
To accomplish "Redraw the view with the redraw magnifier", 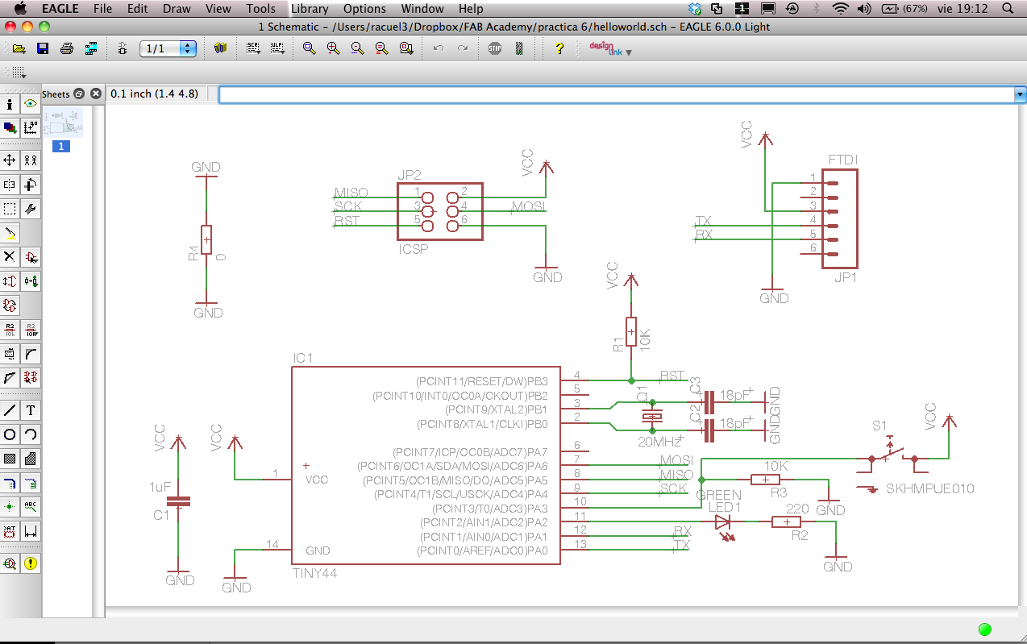I will coord(381,48).
